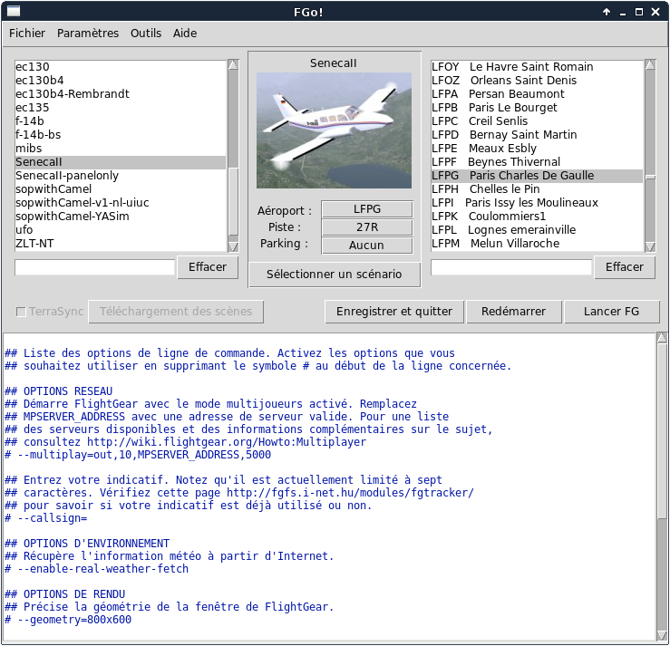
Task: Select LFPE Meaux Esbly airport
Action: pos(537,149)
